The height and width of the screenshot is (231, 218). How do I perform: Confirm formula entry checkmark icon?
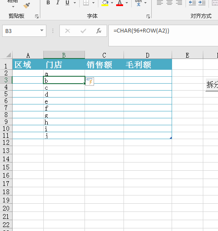(x=83, y=31)
